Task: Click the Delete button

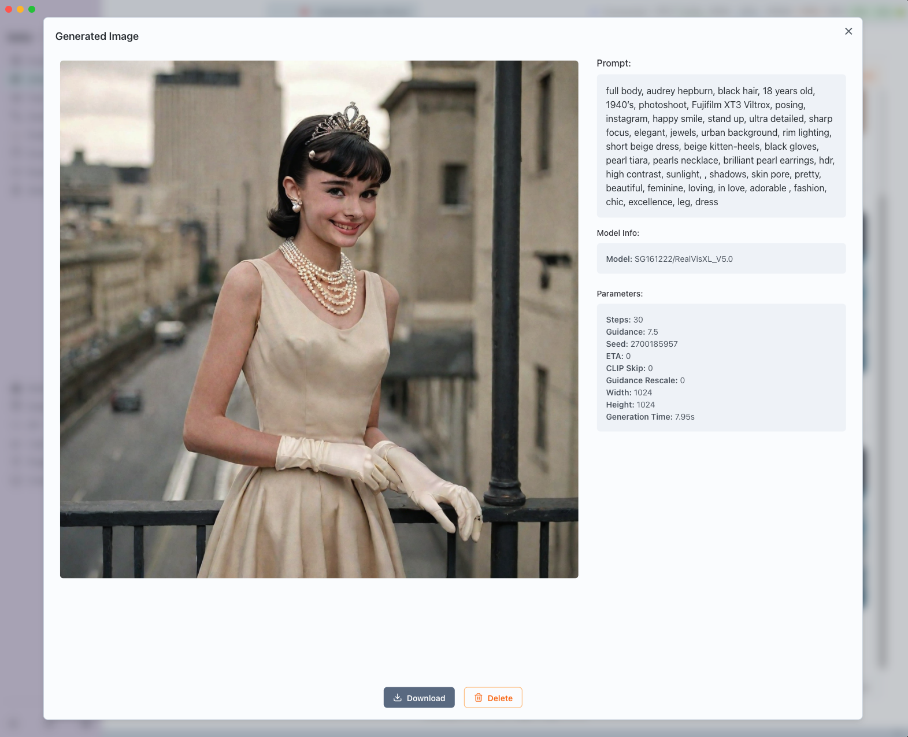Action: 493,698
